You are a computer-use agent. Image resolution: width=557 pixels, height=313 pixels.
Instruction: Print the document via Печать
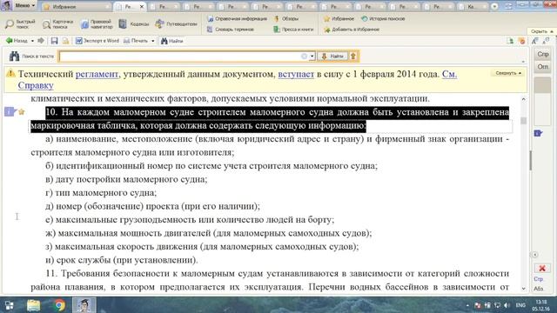point(136,41)
